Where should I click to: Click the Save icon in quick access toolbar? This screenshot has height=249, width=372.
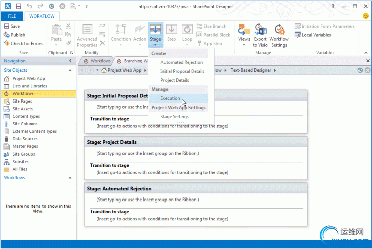pyautogui.click(x=18, y=6)
